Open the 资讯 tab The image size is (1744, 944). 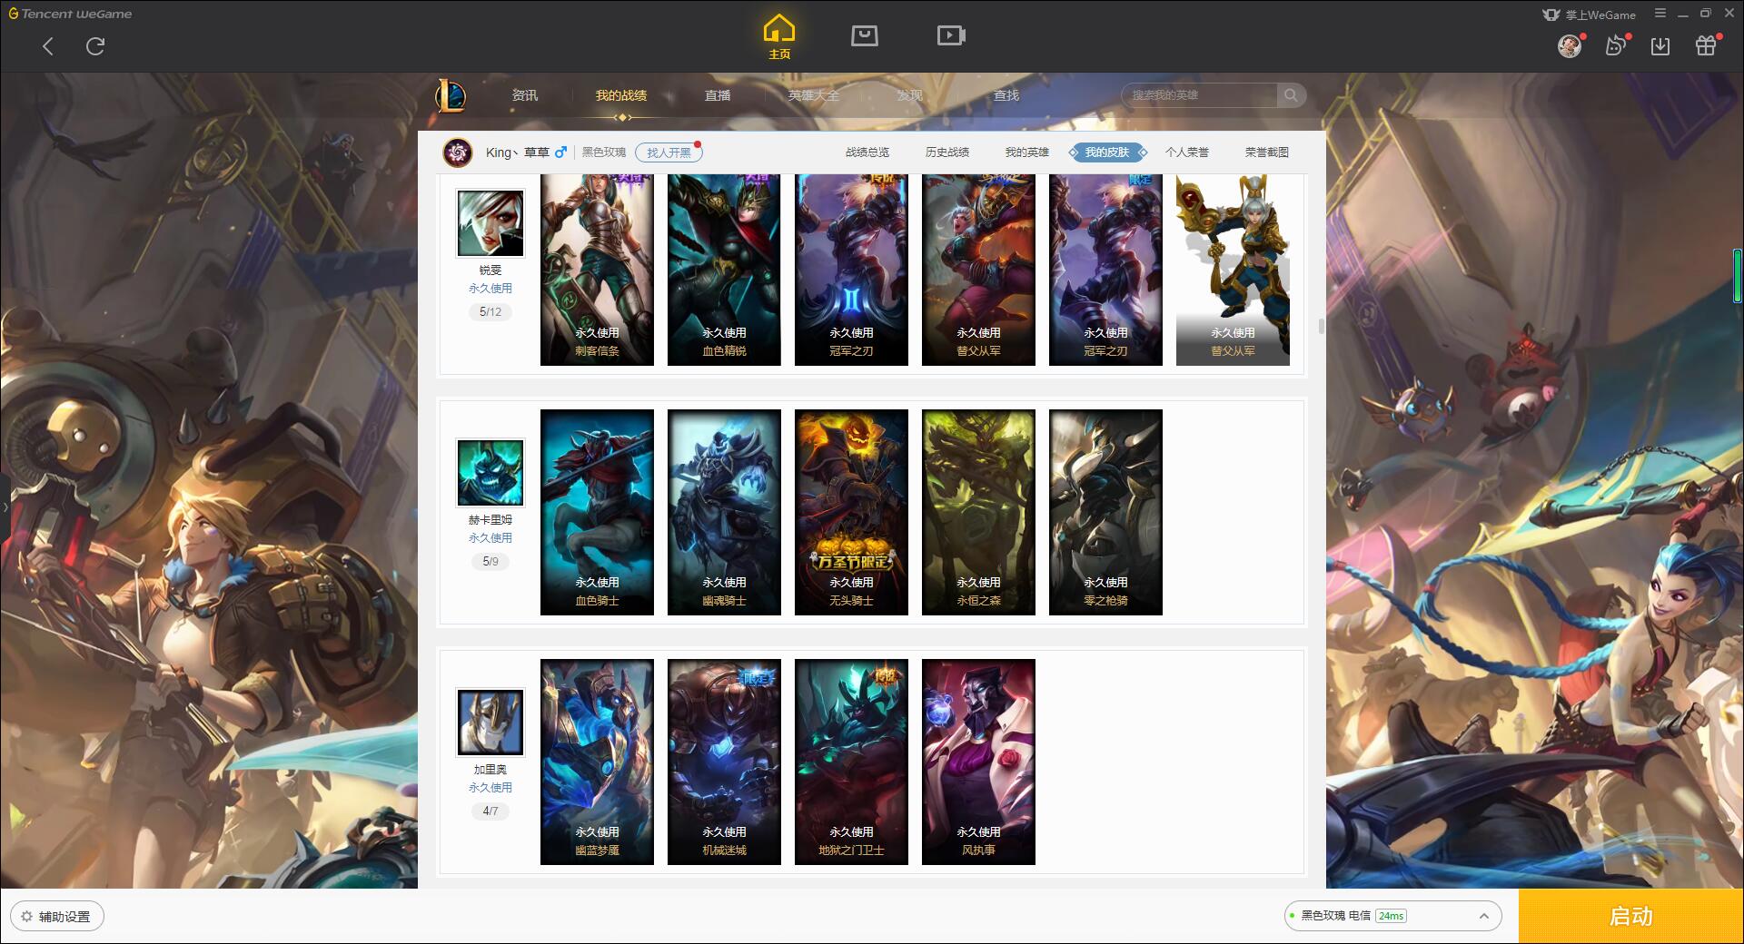[x=524, y=95]
